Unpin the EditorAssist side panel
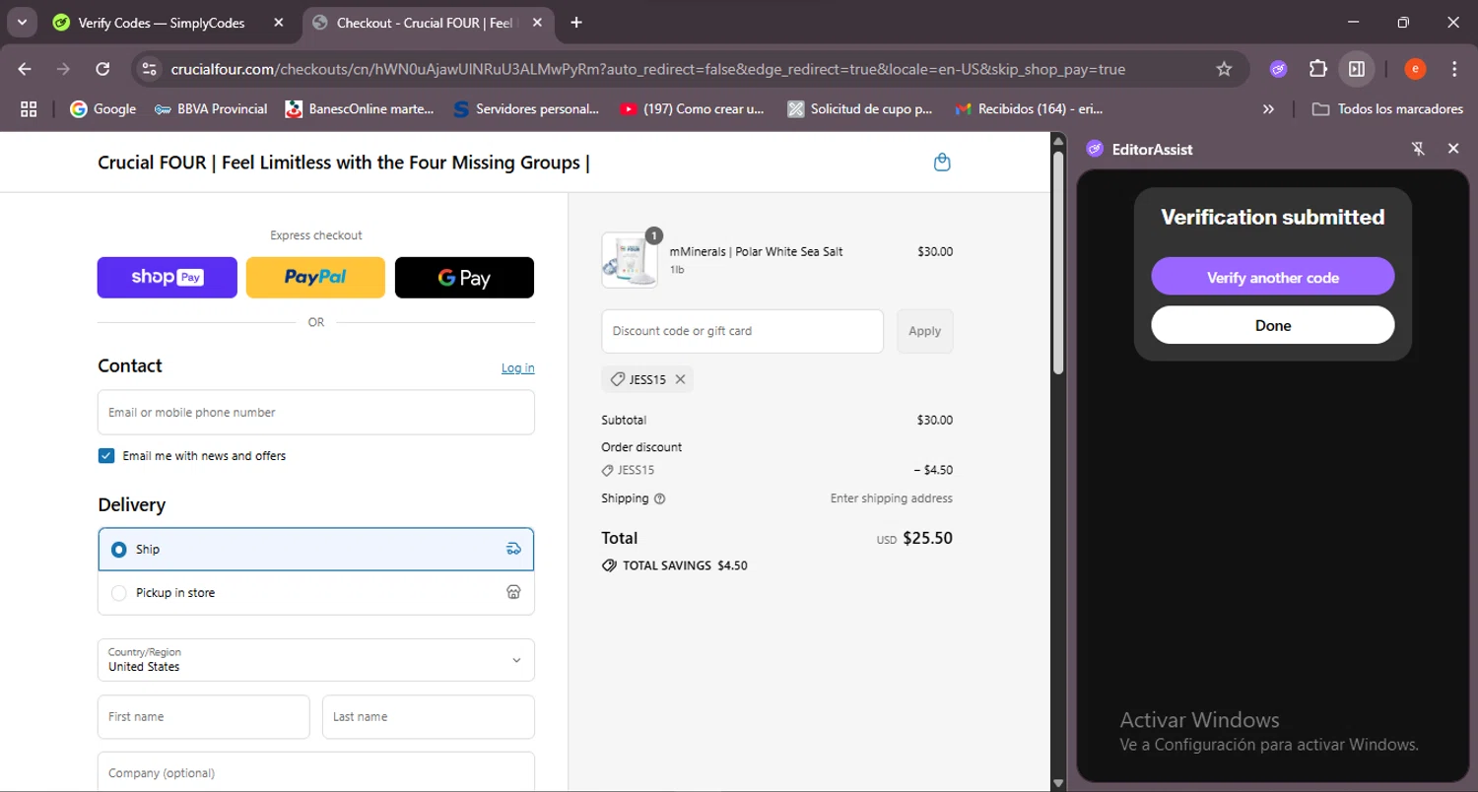This screenshot has height=792, width=1478. pyautogui.click(x=1418, y=149)
